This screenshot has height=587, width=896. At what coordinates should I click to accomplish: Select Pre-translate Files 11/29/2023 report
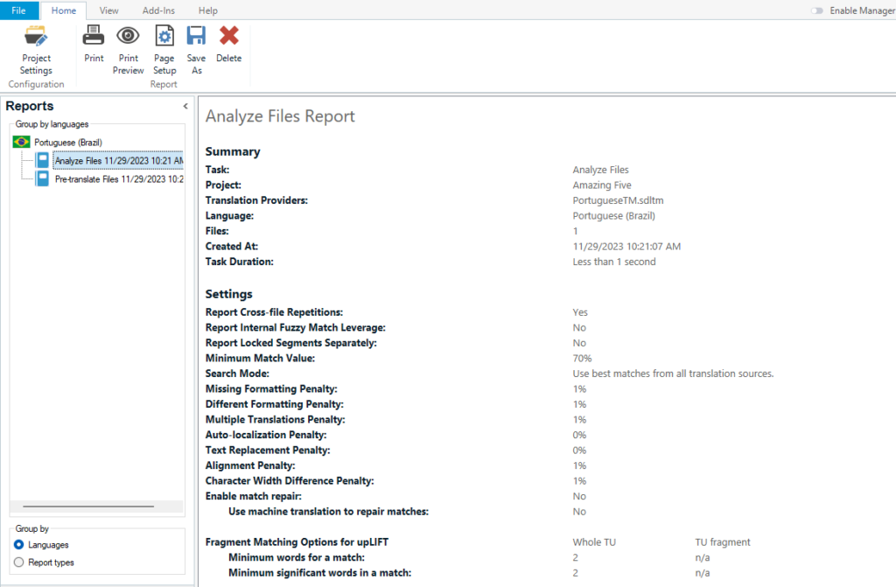tap(118, 178)
